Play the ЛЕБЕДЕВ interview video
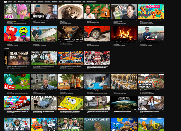The height and width of the screenshot is (131, 181). [x=44, y=12]
